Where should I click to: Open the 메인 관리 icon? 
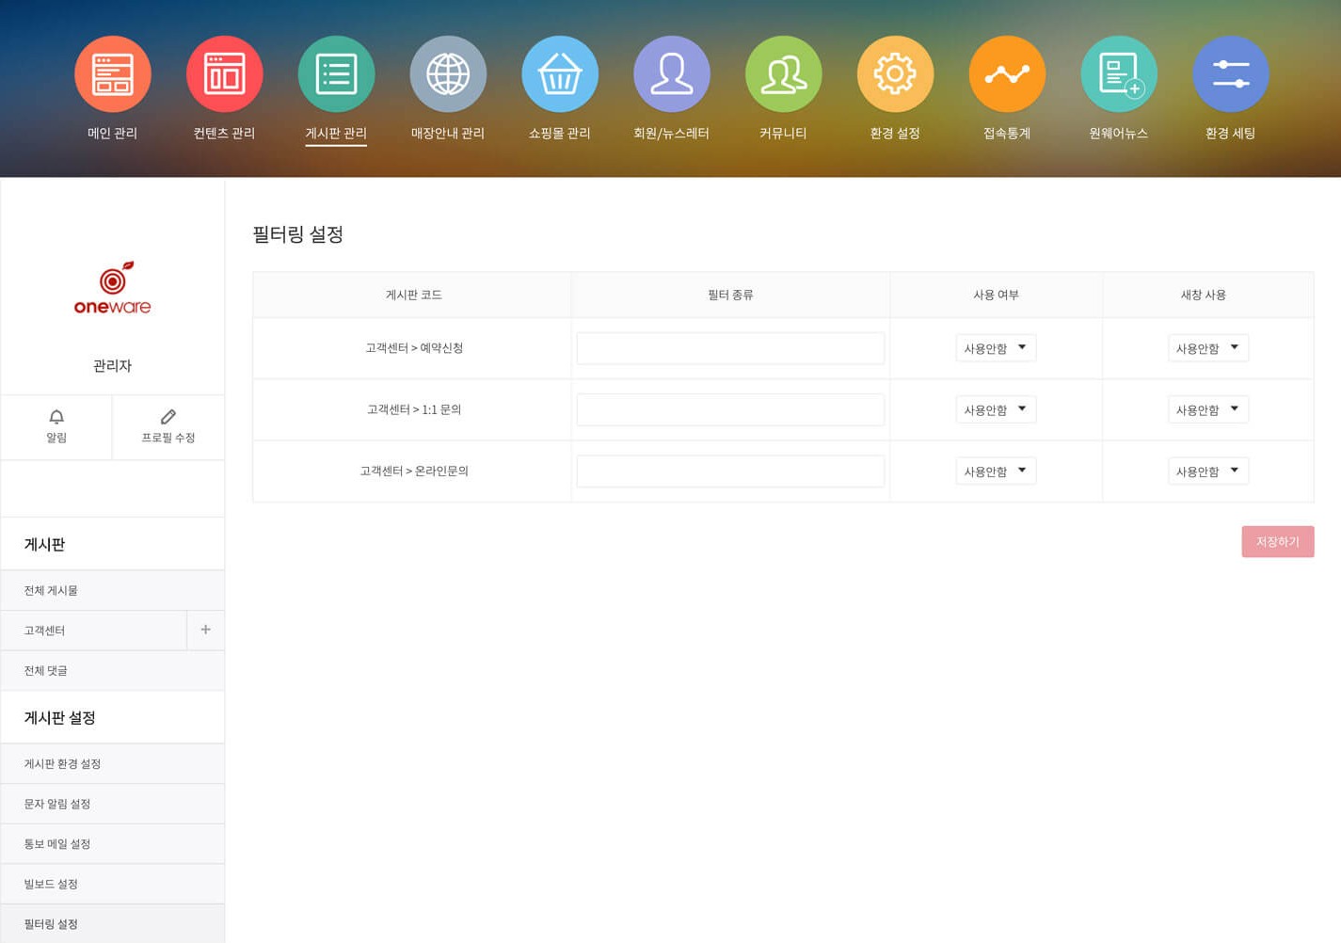[112, 73]
